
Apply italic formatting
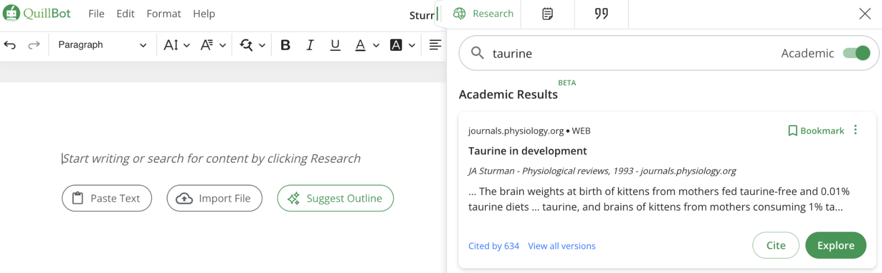point(310,45)
